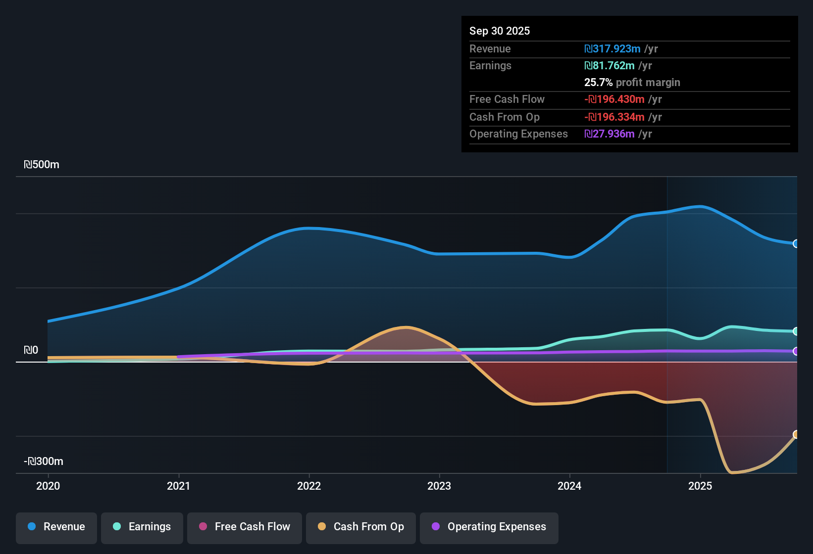Toggle the Operating Expenses series visibility
Screen dimensions: 813x554
pos(489,527)
